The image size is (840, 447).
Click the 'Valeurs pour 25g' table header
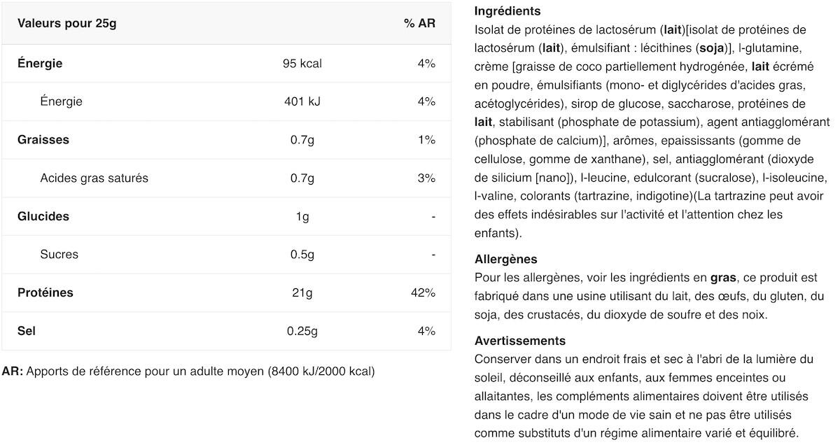[x=67, y=23]
